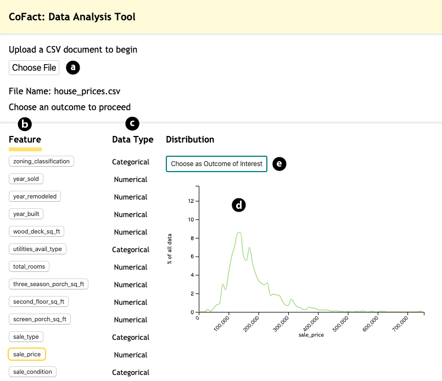Screen dimensions: 442x381
Task: Choose the year_built feature
Action: tap(26, 214)
